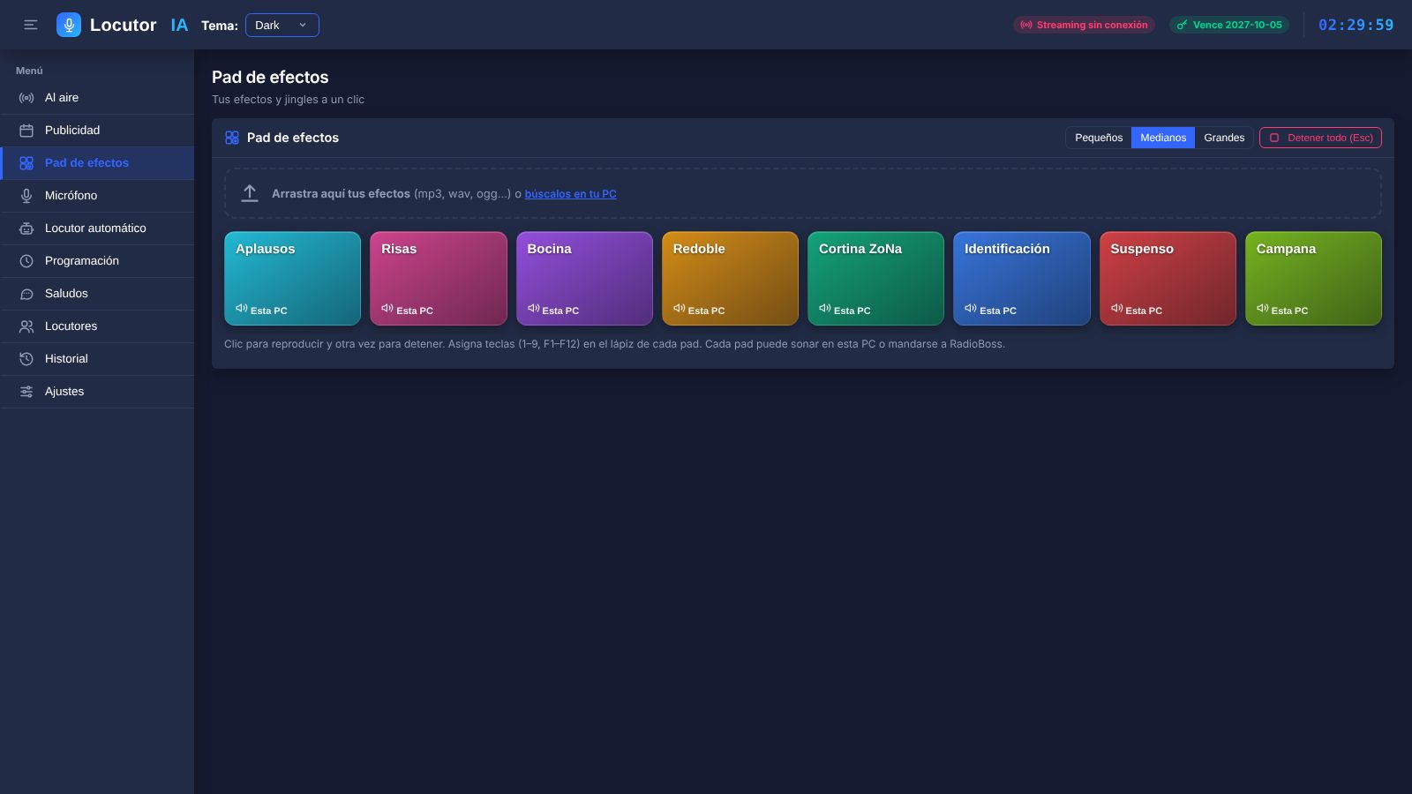Click the speaker icon on the Identificación pad

point(971,309)
